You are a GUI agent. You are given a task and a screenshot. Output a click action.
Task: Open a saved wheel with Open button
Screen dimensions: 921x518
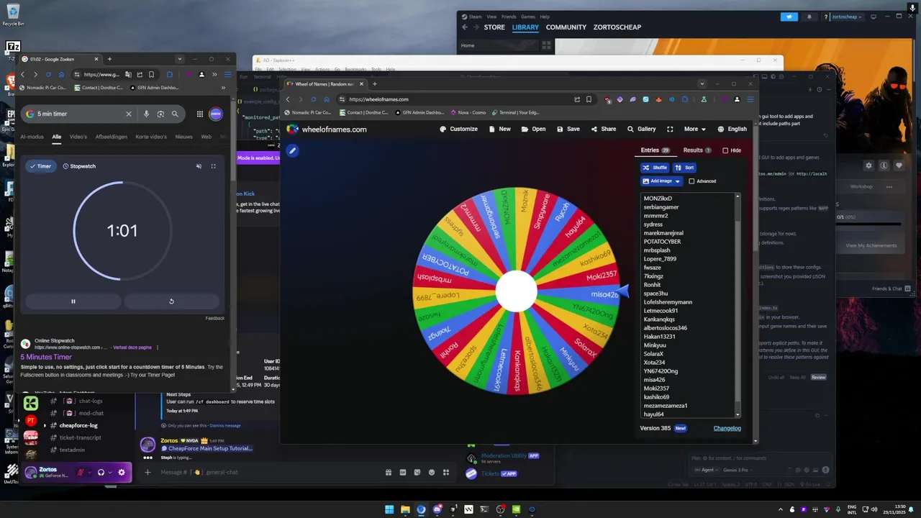coord(534,129)
